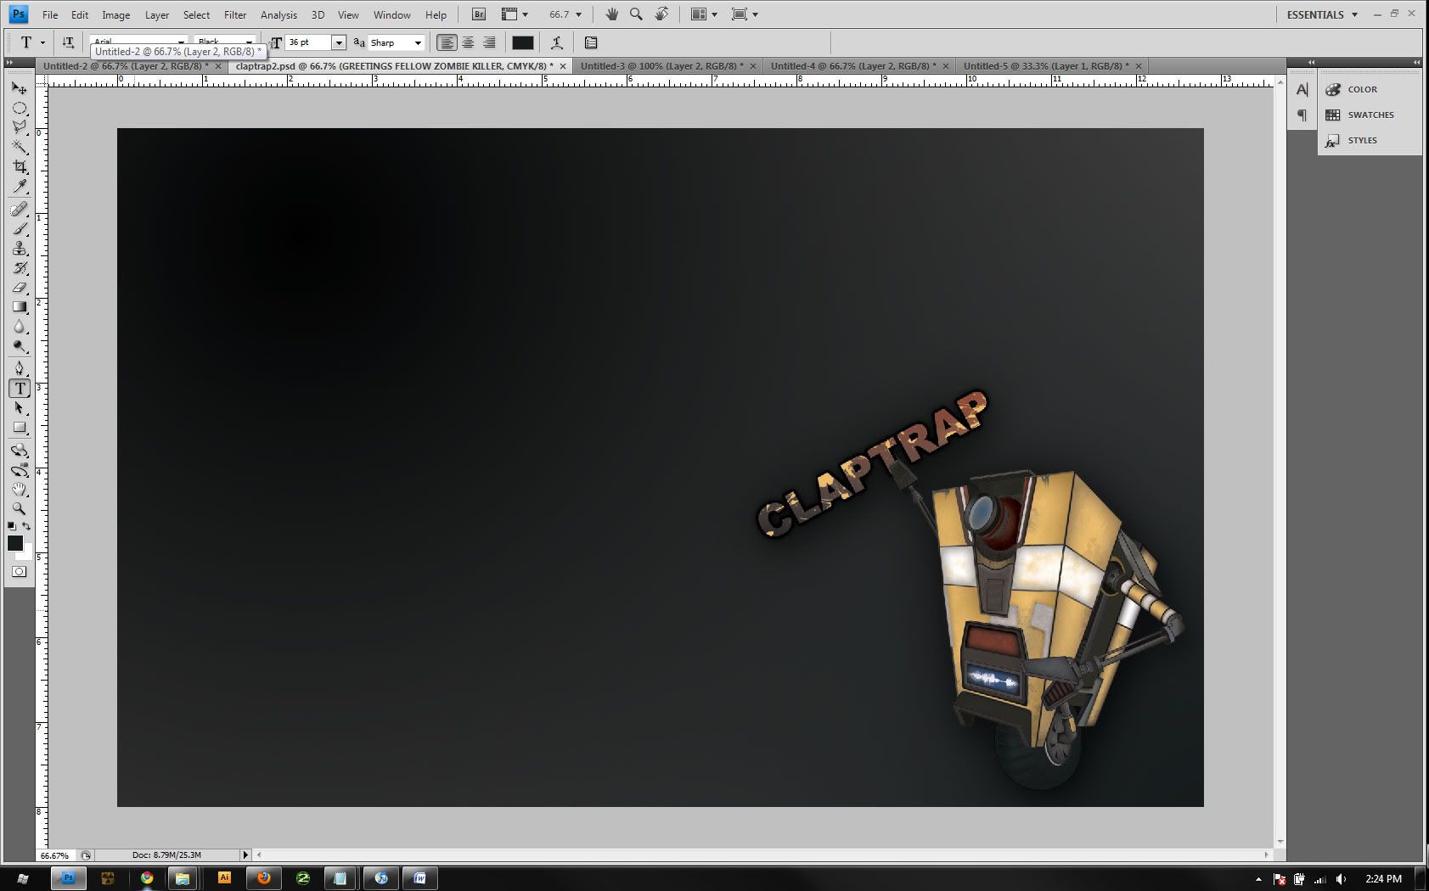
Task: Click the 66.67% zoom field in status bar
Action: (56, 855)
